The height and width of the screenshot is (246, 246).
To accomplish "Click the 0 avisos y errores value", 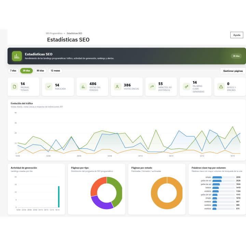I will click(228, 84).
